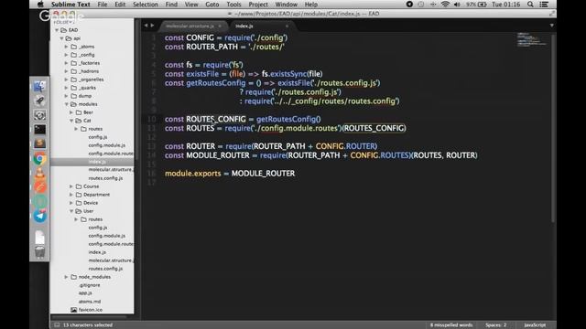Close the molecular.structure.js tab

click(x=220, y=27)
